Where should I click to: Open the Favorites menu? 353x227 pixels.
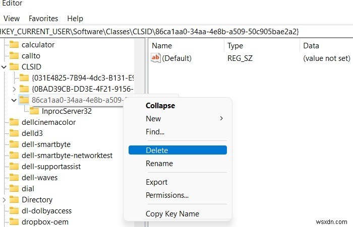point(43,19)
